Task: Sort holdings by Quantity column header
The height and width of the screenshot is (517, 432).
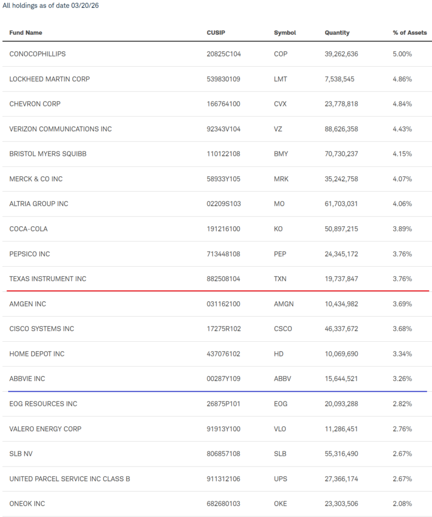Action: click(x=337, y=33)
